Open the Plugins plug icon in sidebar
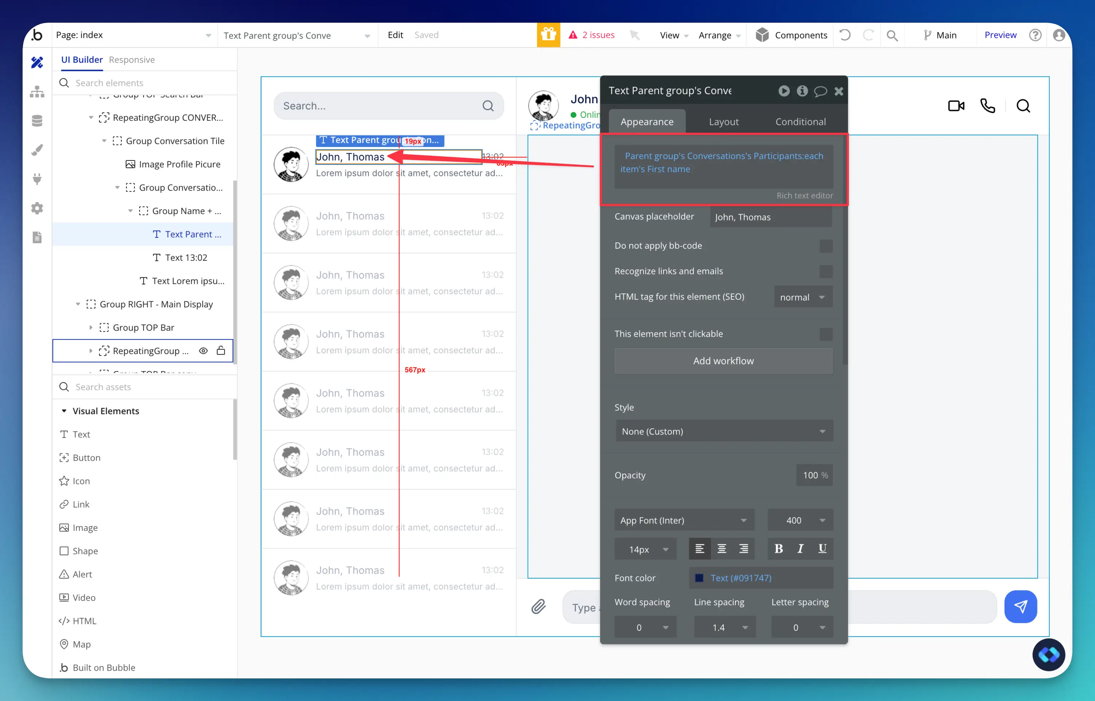Screen dimensions: 1095x701 (x=37, y=179)
